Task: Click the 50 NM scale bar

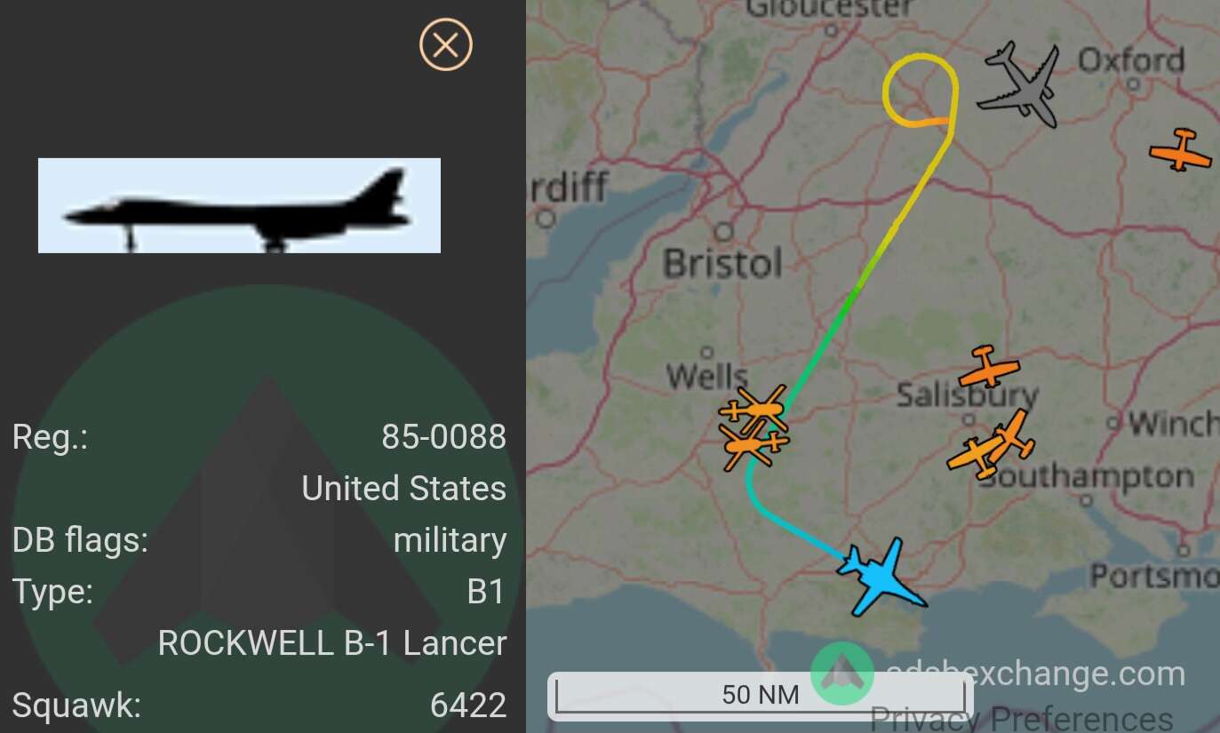Action: pos(760,695)
